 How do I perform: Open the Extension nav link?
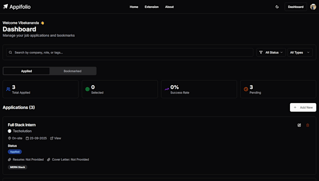[x=152, y=7]
